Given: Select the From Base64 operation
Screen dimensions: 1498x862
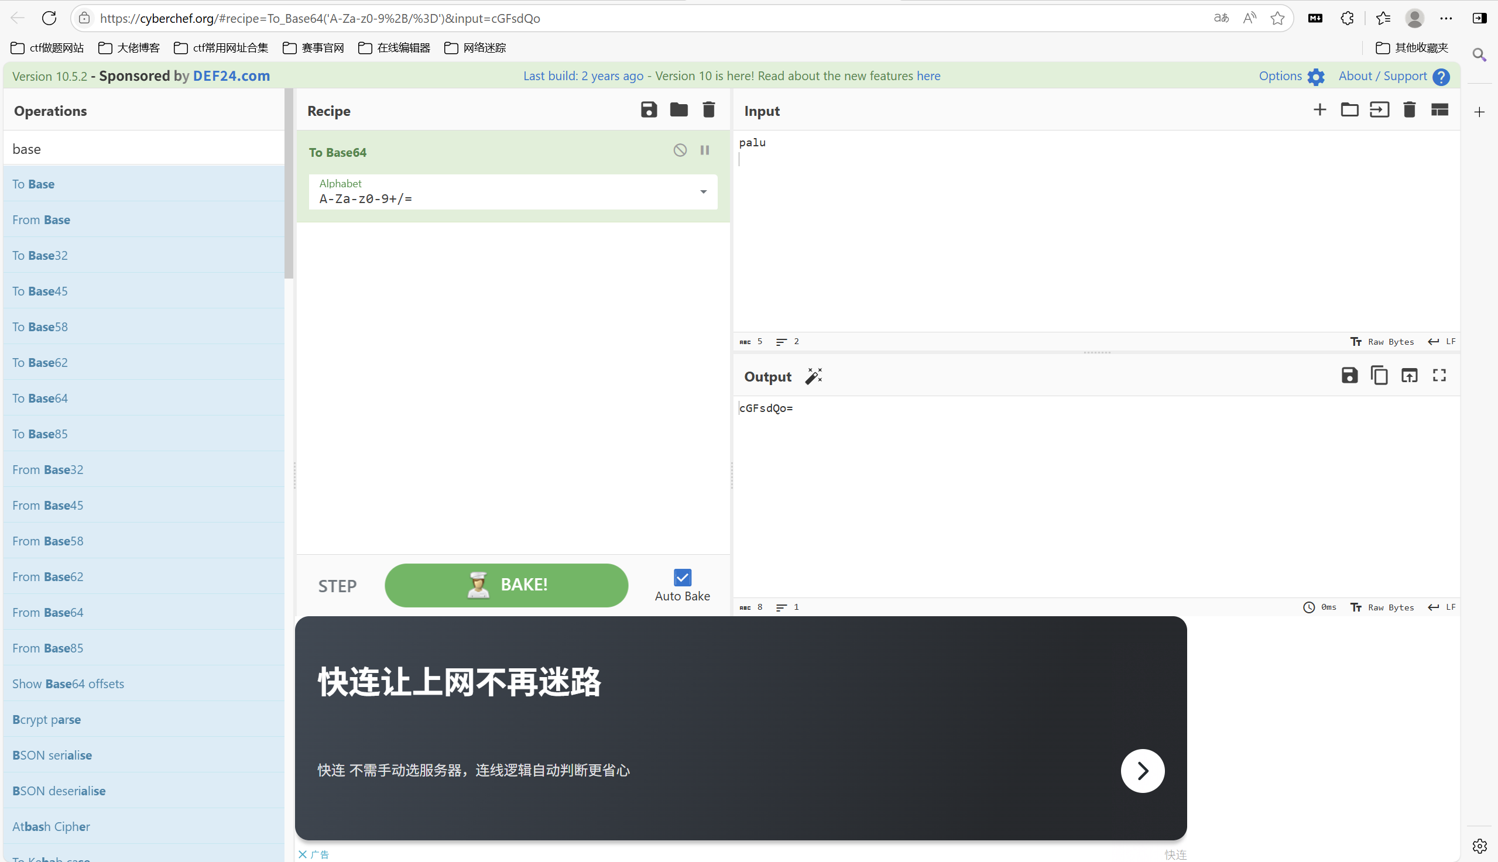Looking at the screenshot, I should 144,612.
